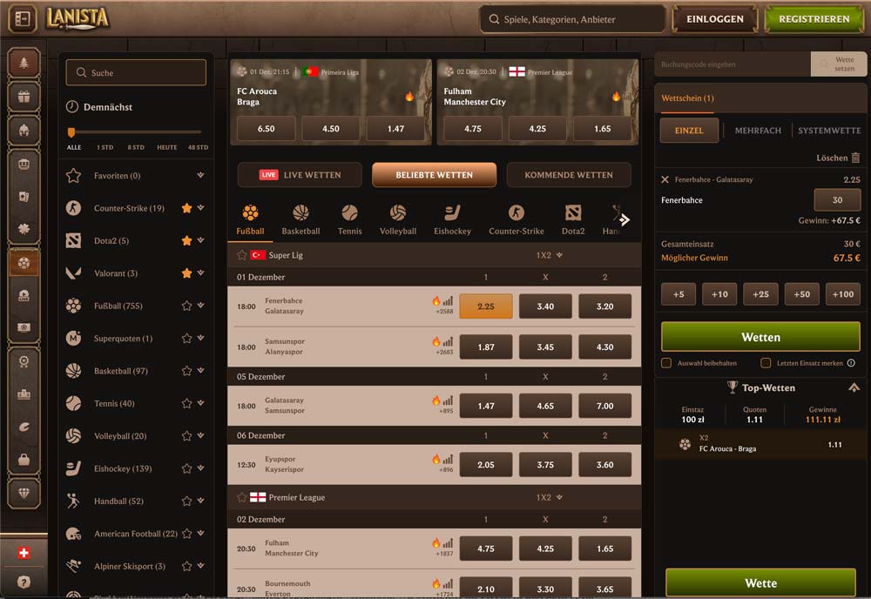Open the Kommende Wetten tab
The height and width of the screenshot is (599, 871).
(x=569, y=175)
